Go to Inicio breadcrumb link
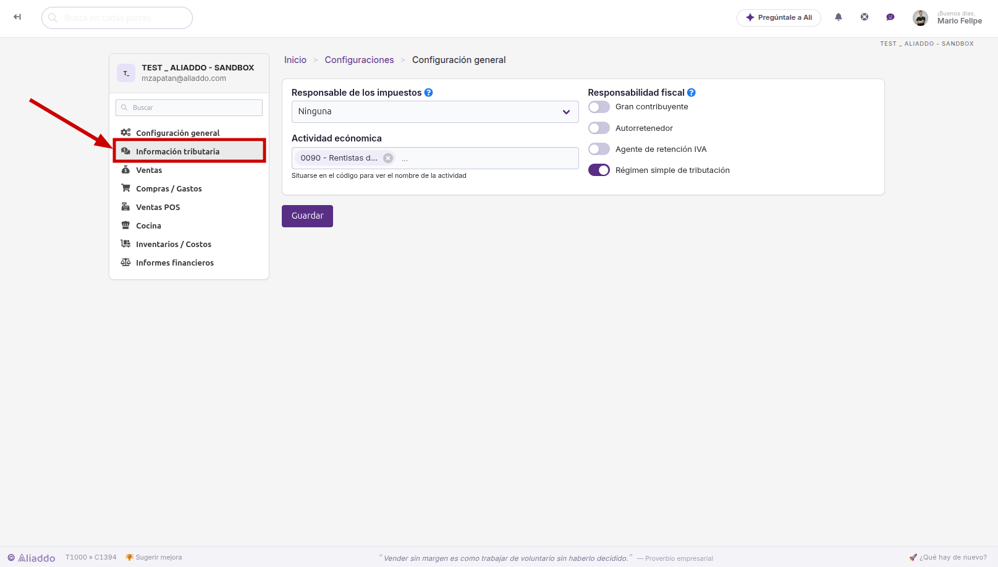The image size is (998, 567). (295, 60)
